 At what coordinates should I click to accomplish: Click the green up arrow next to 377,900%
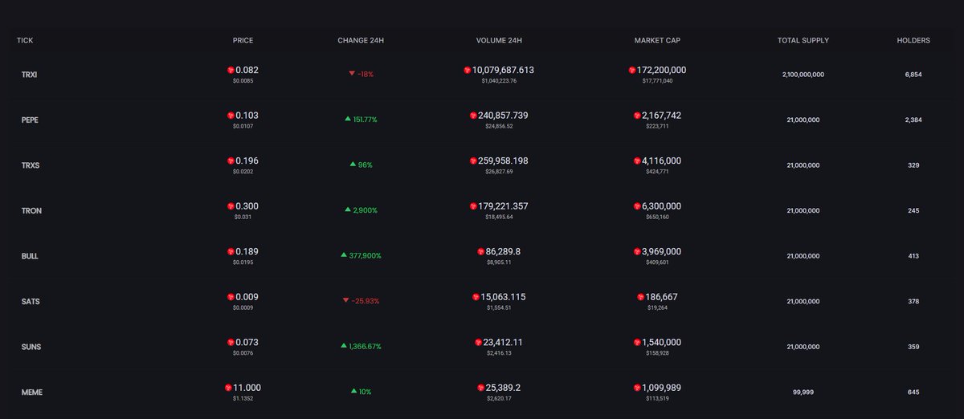(x=344, y=255)
